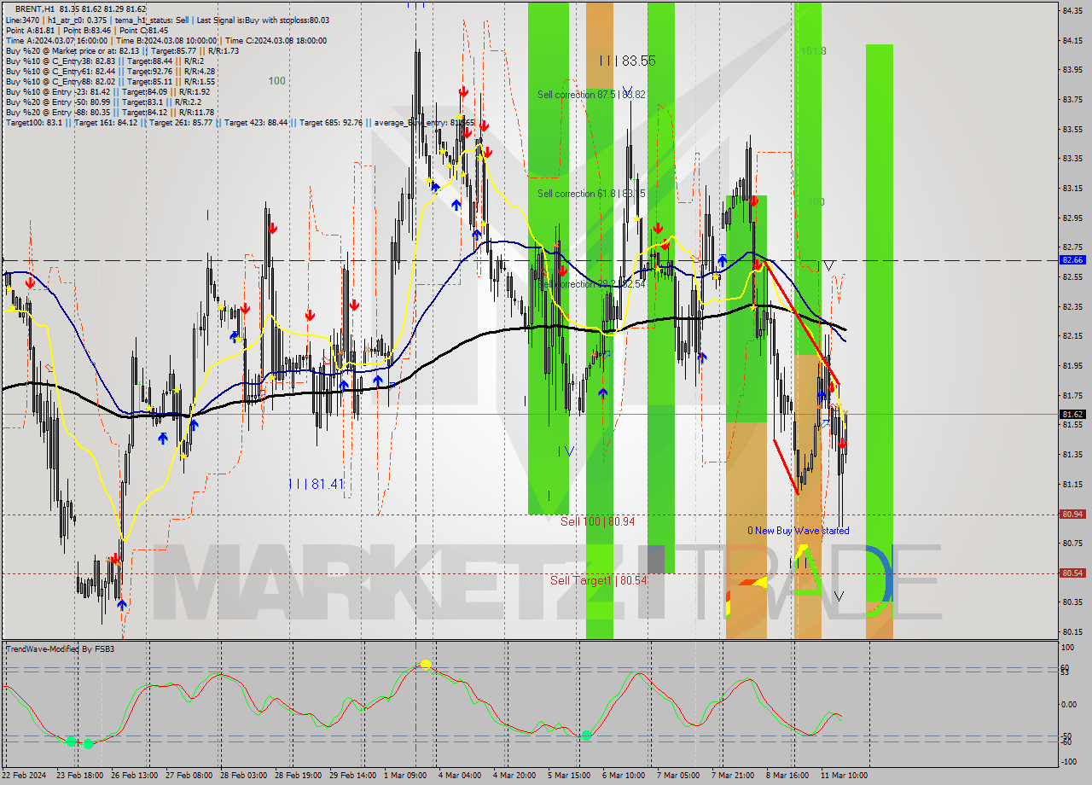This screenshot has height=785, width=1092.
Task: Click the blue '| | | 81.41' wave label
Action: tap(316, 484)
